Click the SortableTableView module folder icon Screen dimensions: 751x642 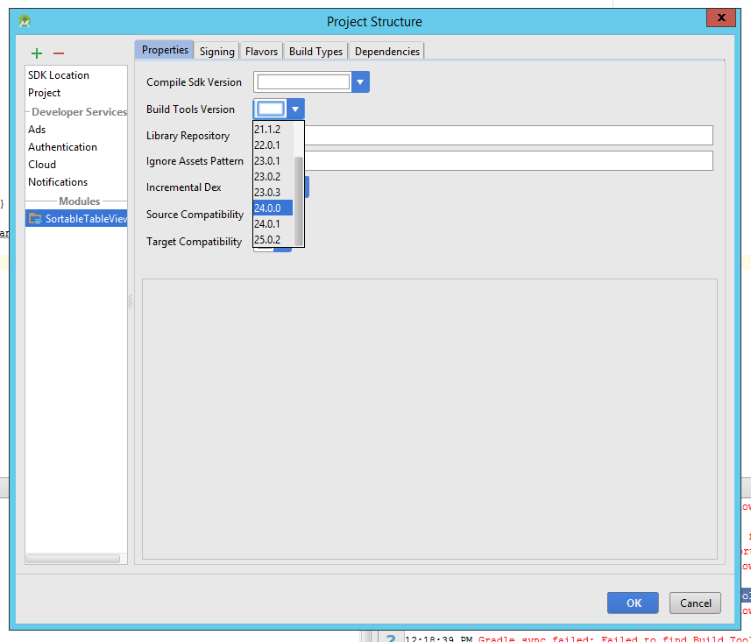tap(35, 219)
